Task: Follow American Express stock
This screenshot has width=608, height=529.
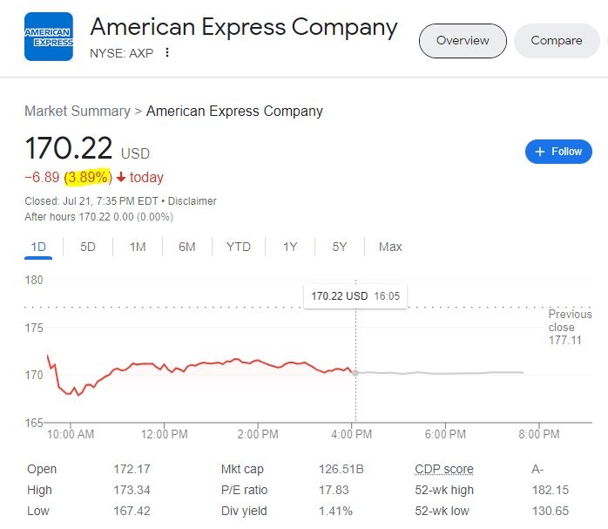Action: tap(558, 152)
